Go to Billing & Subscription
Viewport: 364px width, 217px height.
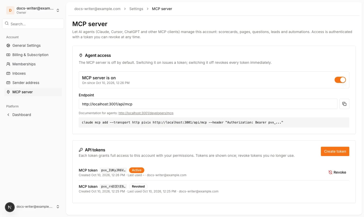click(x=33, y=55)
